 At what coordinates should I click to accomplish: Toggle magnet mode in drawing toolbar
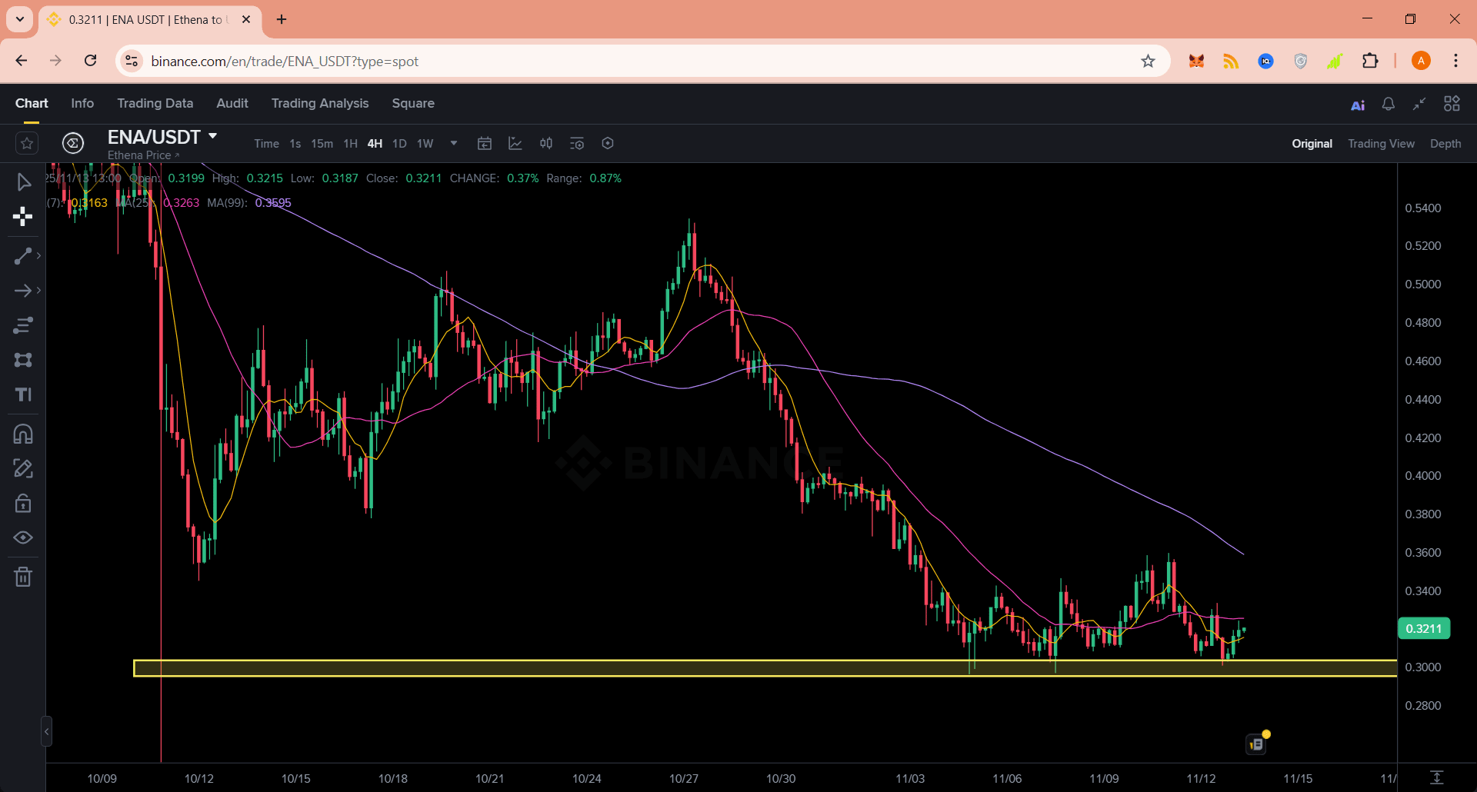pos(23,434)
